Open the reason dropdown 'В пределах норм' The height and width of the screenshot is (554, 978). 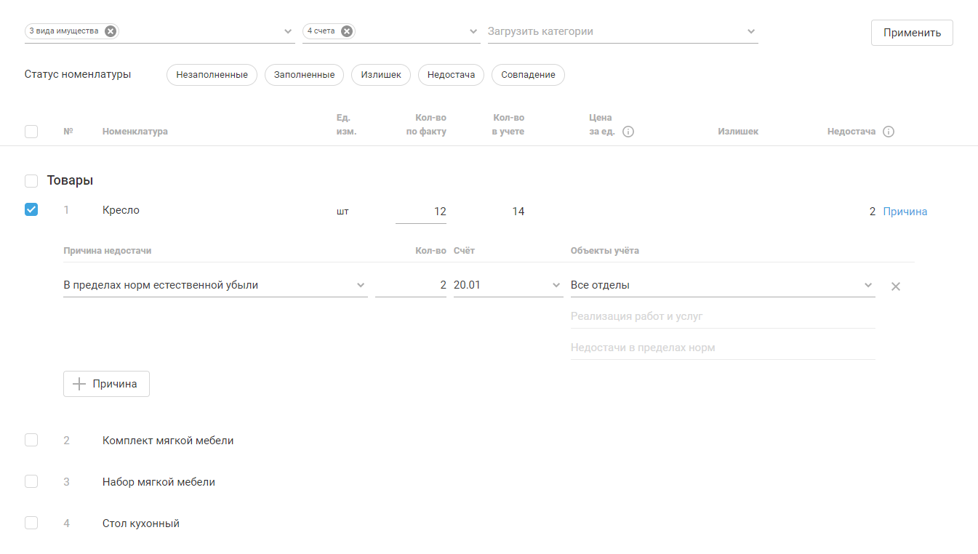(361, 285)
